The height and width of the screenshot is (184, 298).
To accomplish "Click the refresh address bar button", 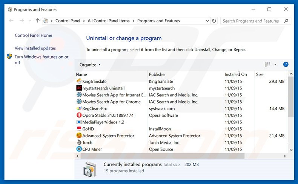I will click(214, 21).
